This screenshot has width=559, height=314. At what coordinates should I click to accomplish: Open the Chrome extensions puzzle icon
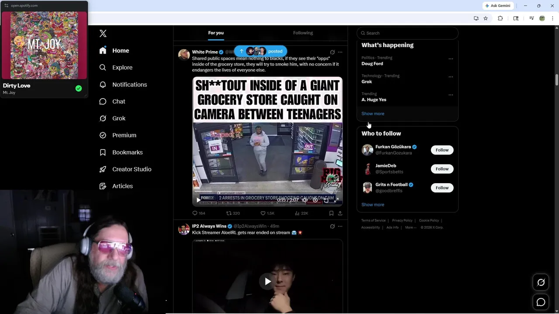500,18
